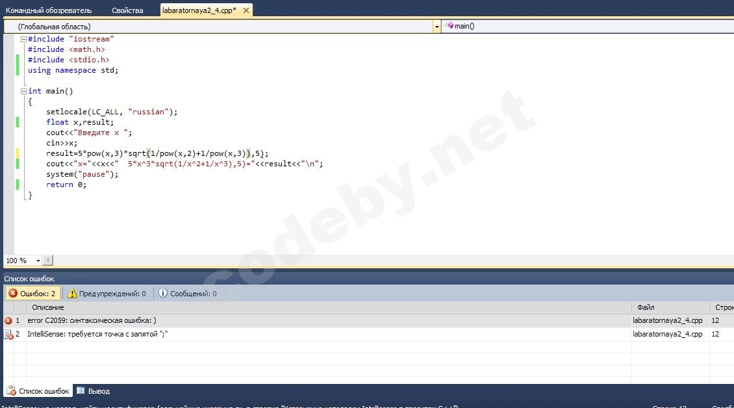Click on cin>>x; line
The image size is (734, 408).
click(62, 144)
